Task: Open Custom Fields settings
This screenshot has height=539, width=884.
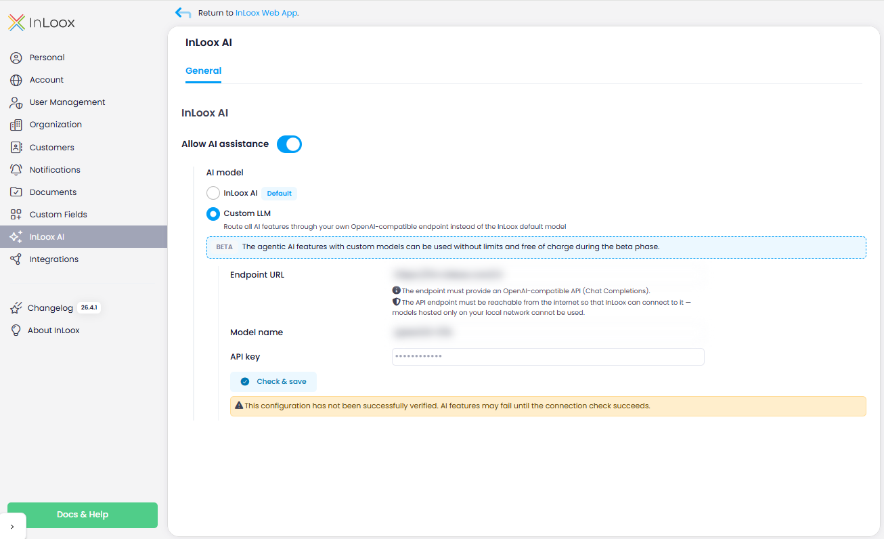Action: coord(83,214)
